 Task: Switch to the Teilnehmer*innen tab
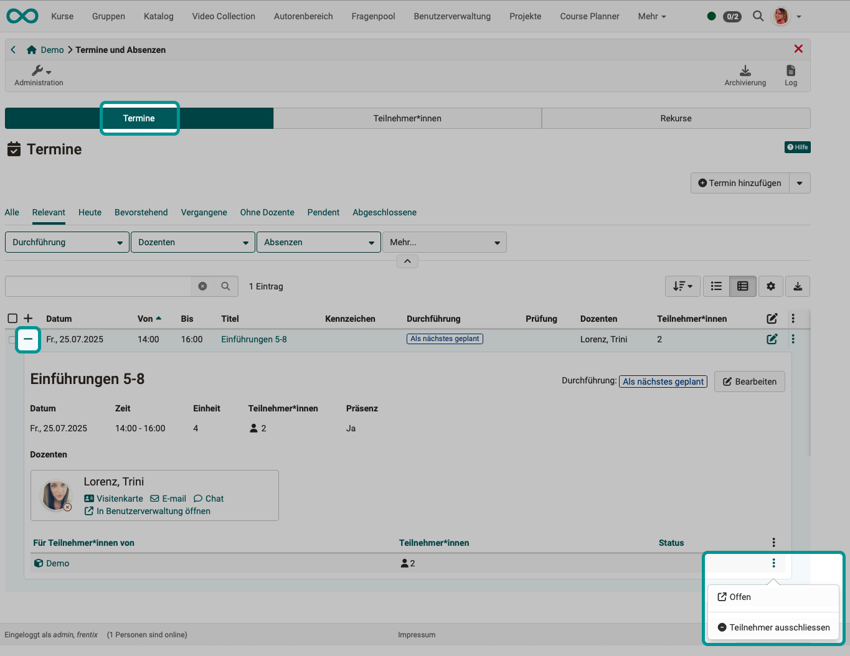pyautogui.click(x=407, y=118)
